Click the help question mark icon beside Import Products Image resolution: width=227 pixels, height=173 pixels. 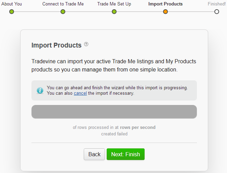[x=86, y=44]
